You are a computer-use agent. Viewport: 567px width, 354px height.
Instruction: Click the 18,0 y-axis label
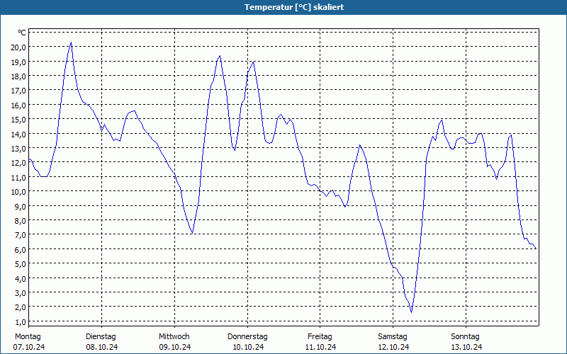point(18,76)
